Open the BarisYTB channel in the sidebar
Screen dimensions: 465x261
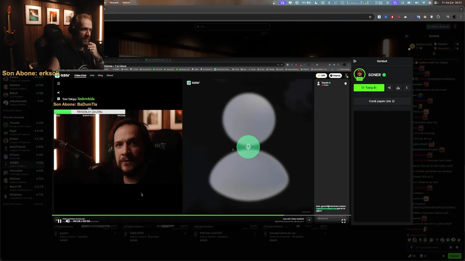click(x=23, y=188)
